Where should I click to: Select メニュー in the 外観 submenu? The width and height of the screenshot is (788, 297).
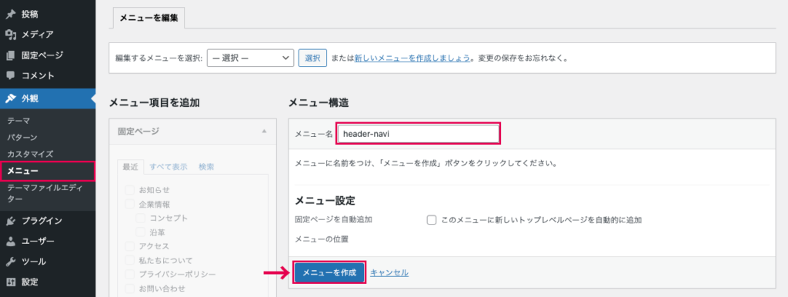pos(22,172)
